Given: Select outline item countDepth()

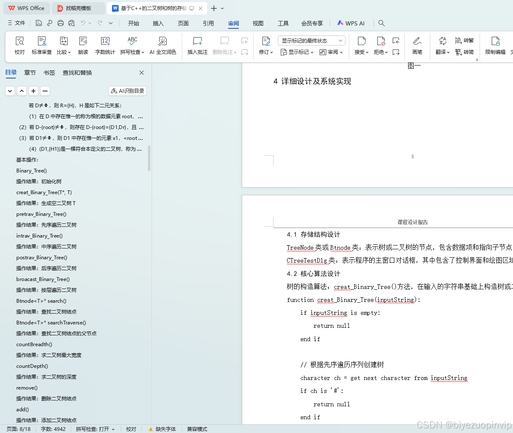Looking at the screenshot, I should (32, 366).
